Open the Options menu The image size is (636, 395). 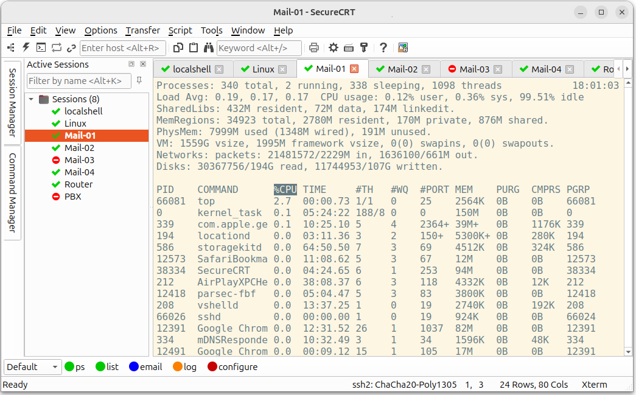(x=100, y=30)
